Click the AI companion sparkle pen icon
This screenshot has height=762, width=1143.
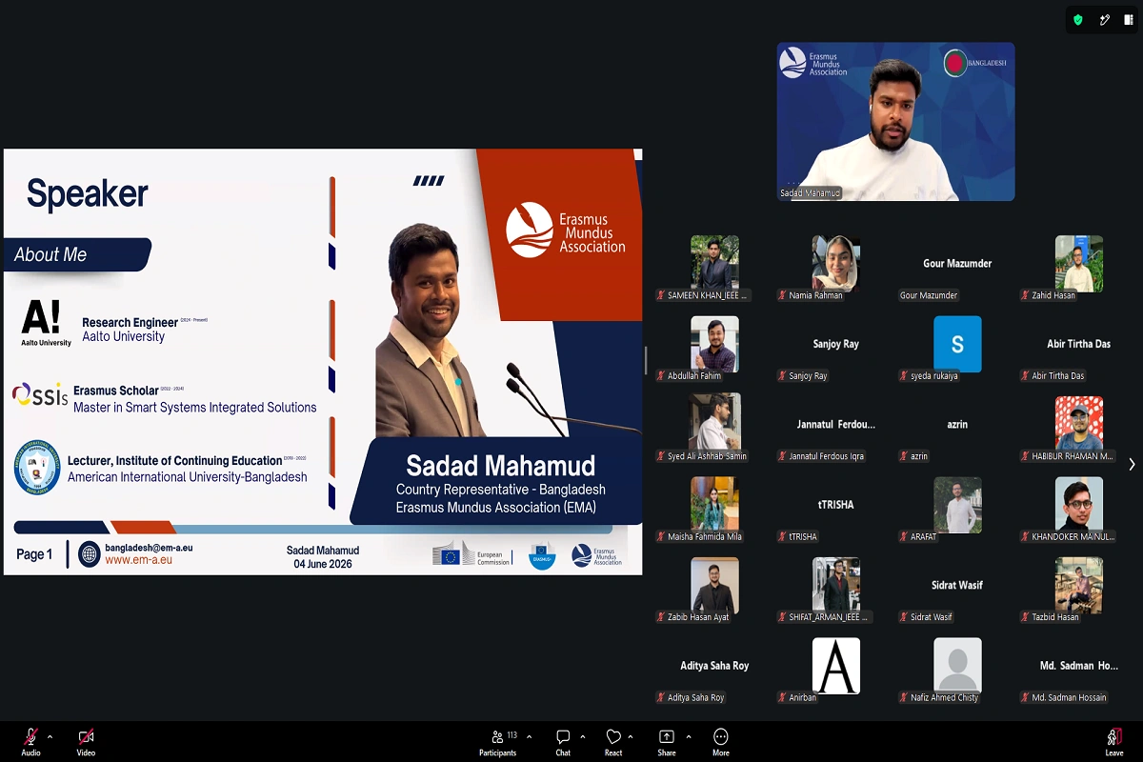(1105, 19)
